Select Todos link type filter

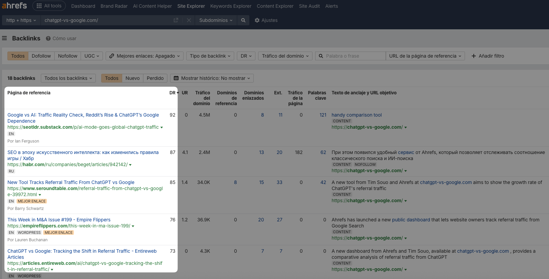18,56
